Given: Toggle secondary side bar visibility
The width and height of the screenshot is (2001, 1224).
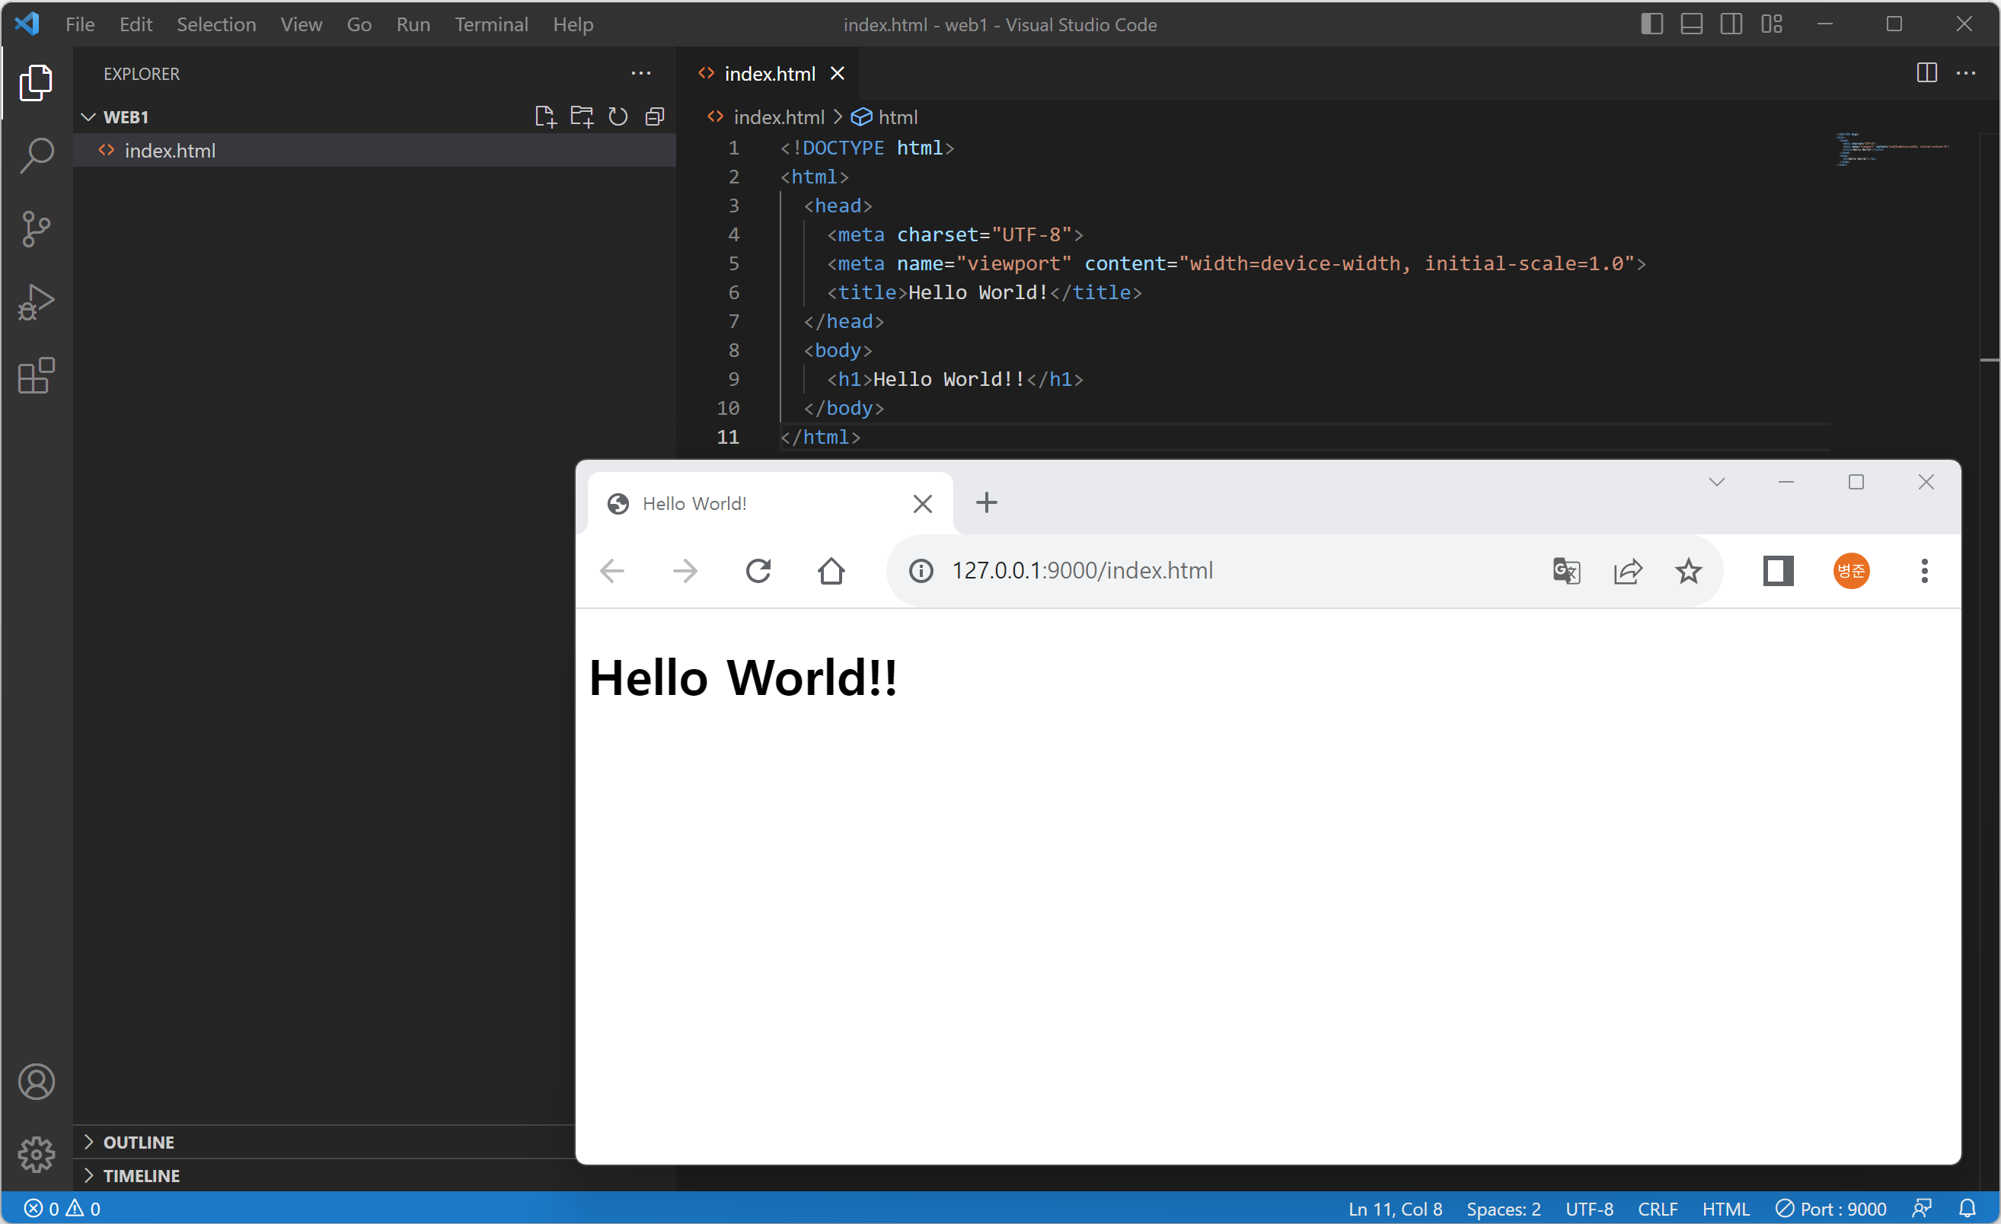Looking at the screenshot, I should coord(1731,24).
